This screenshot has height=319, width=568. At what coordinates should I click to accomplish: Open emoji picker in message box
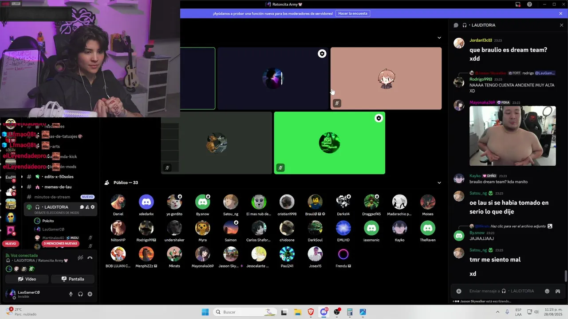(547, 291)
